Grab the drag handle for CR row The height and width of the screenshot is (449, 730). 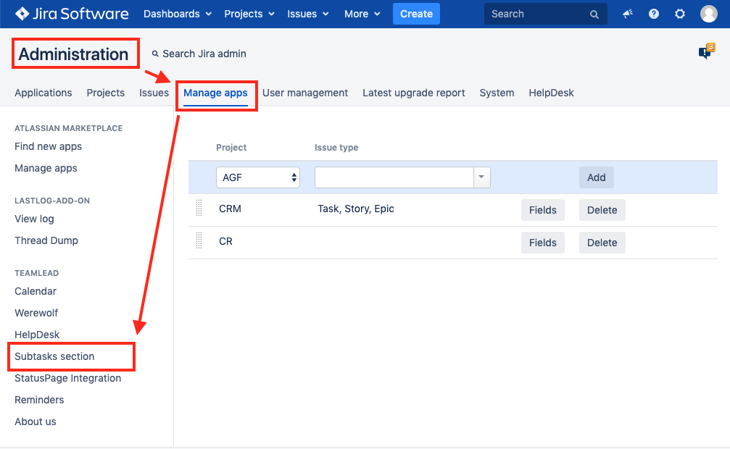[199, 241]
